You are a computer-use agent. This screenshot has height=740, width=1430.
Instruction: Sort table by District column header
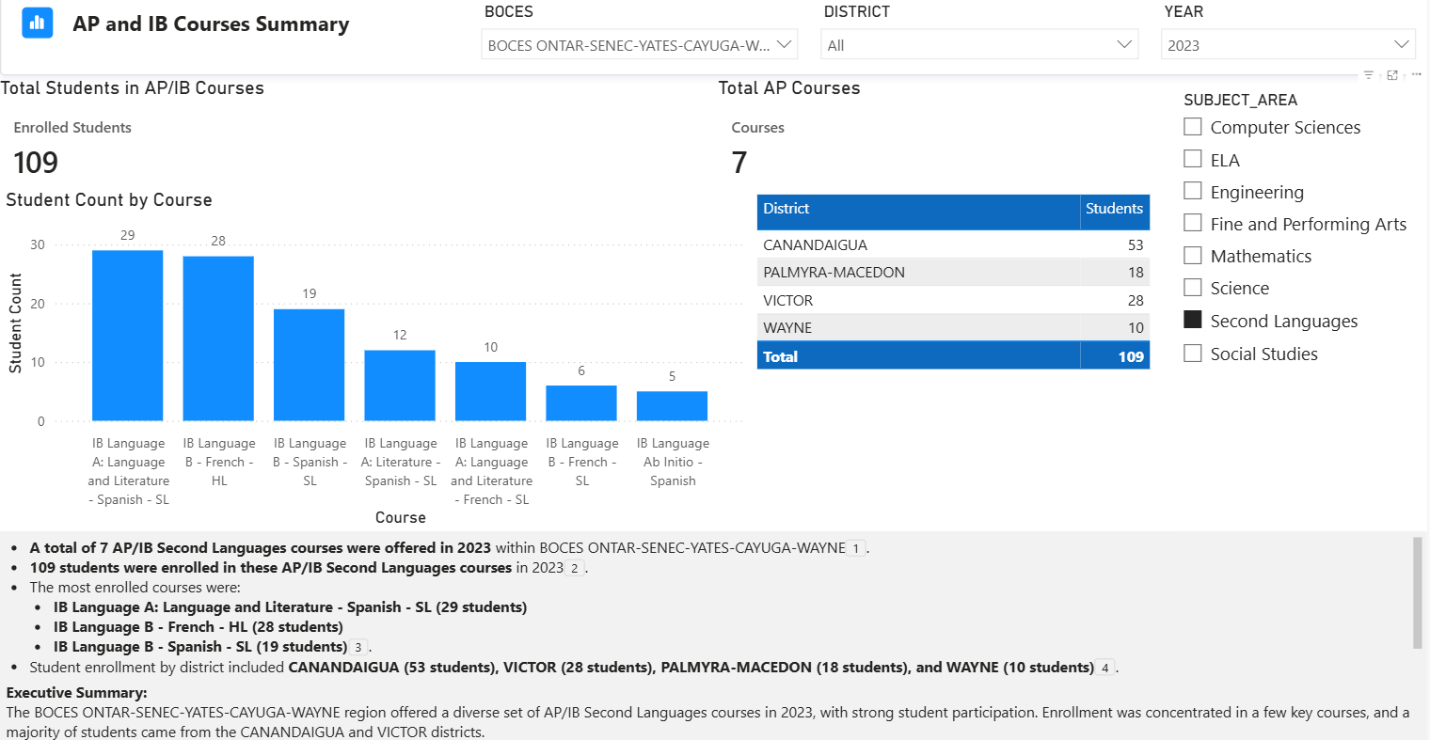click(786, 209)
